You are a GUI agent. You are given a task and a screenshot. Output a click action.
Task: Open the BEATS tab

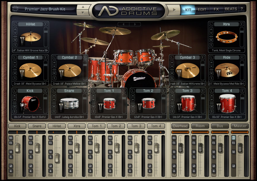[231, 10]
